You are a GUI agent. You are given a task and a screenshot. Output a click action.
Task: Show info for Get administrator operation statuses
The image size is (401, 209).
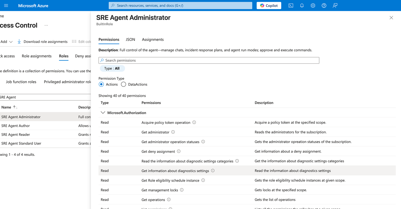tap(203, 142)
